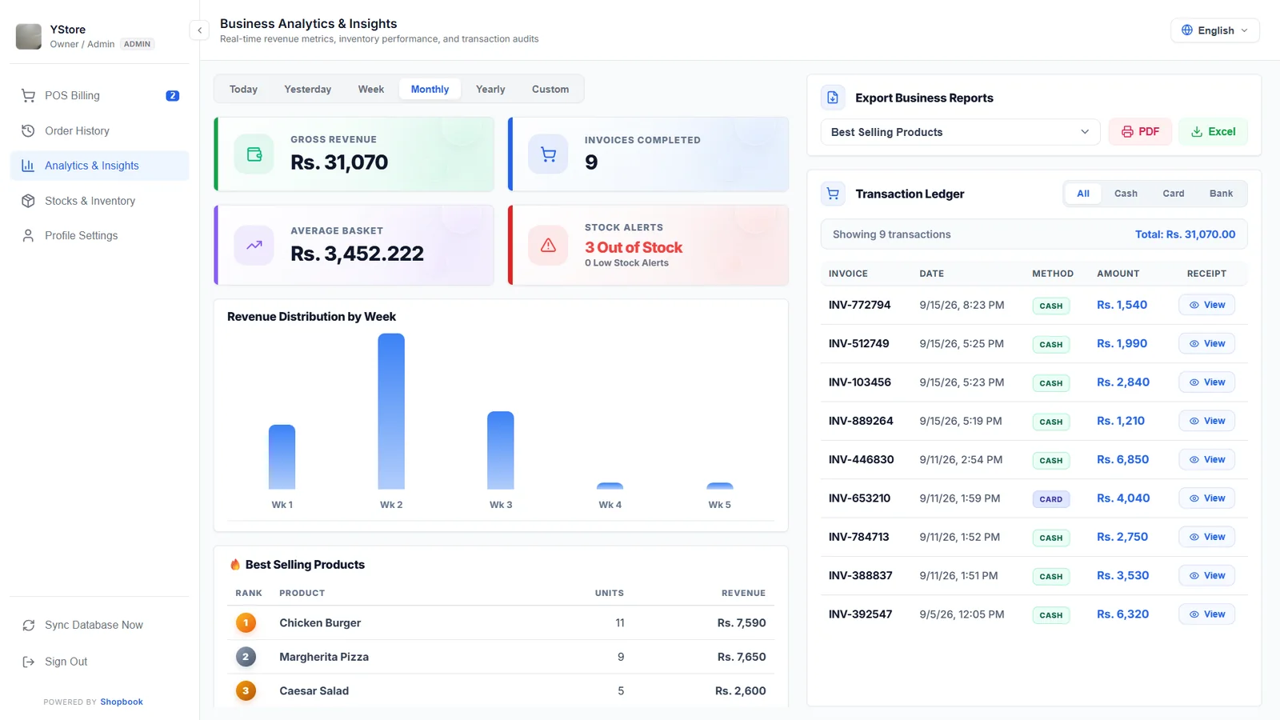The image size is (1280, 720).
Task: Click the Analytics & Insights chart icon
Action: click(28, 166)
